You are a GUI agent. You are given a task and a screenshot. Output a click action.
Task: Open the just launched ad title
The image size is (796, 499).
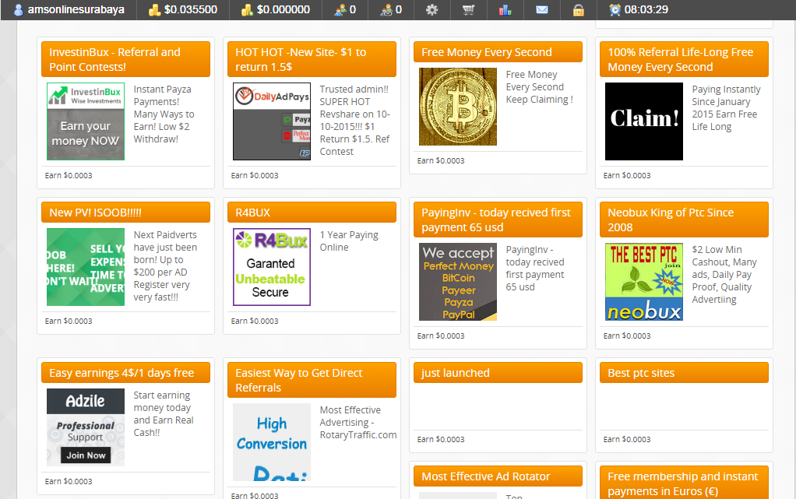point(498,373)
